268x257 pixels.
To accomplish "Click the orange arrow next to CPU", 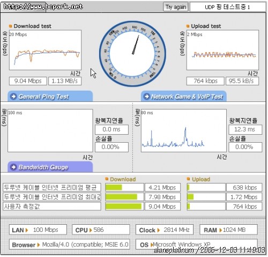I will pos(91,230).
